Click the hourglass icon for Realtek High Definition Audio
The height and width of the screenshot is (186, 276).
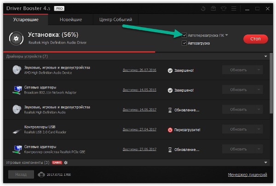click(170, 110)
